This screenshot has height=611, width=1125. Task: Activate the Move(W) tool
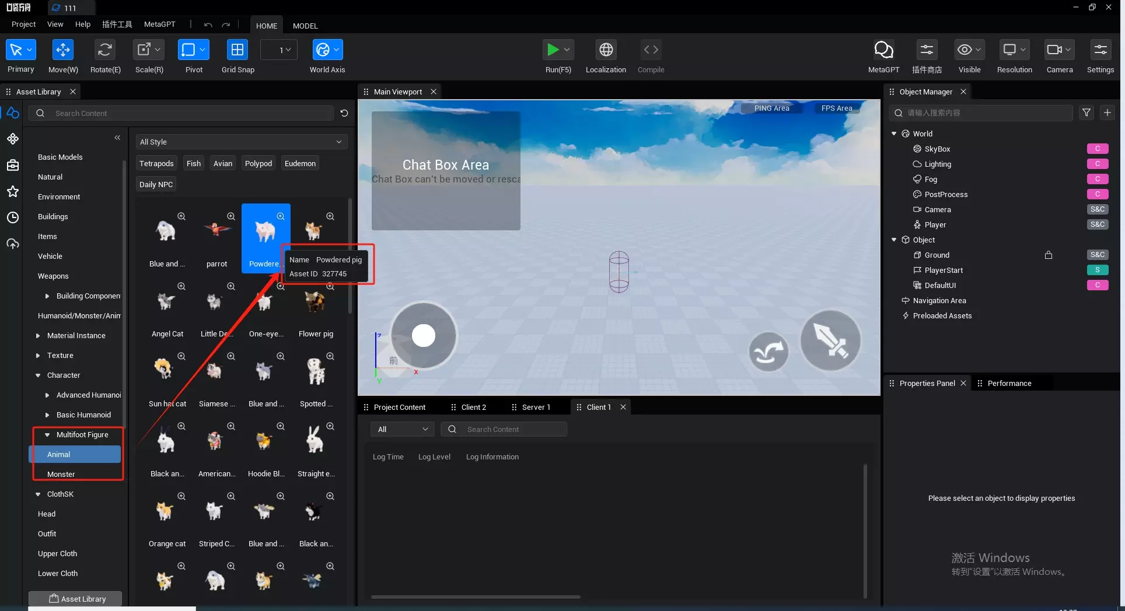tap(62, 50)
